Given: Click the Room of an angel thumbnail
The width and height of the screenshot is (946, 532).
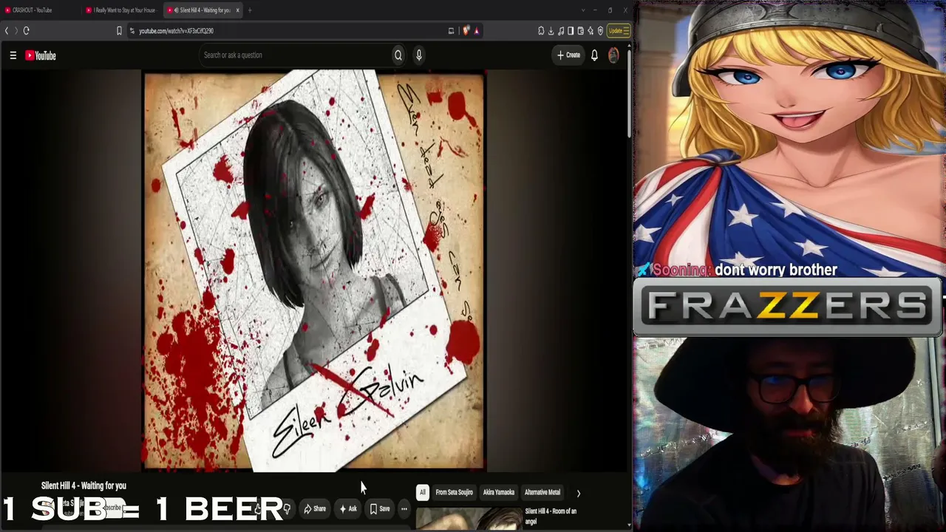Looking at the screenshot, I should [469, 519].
